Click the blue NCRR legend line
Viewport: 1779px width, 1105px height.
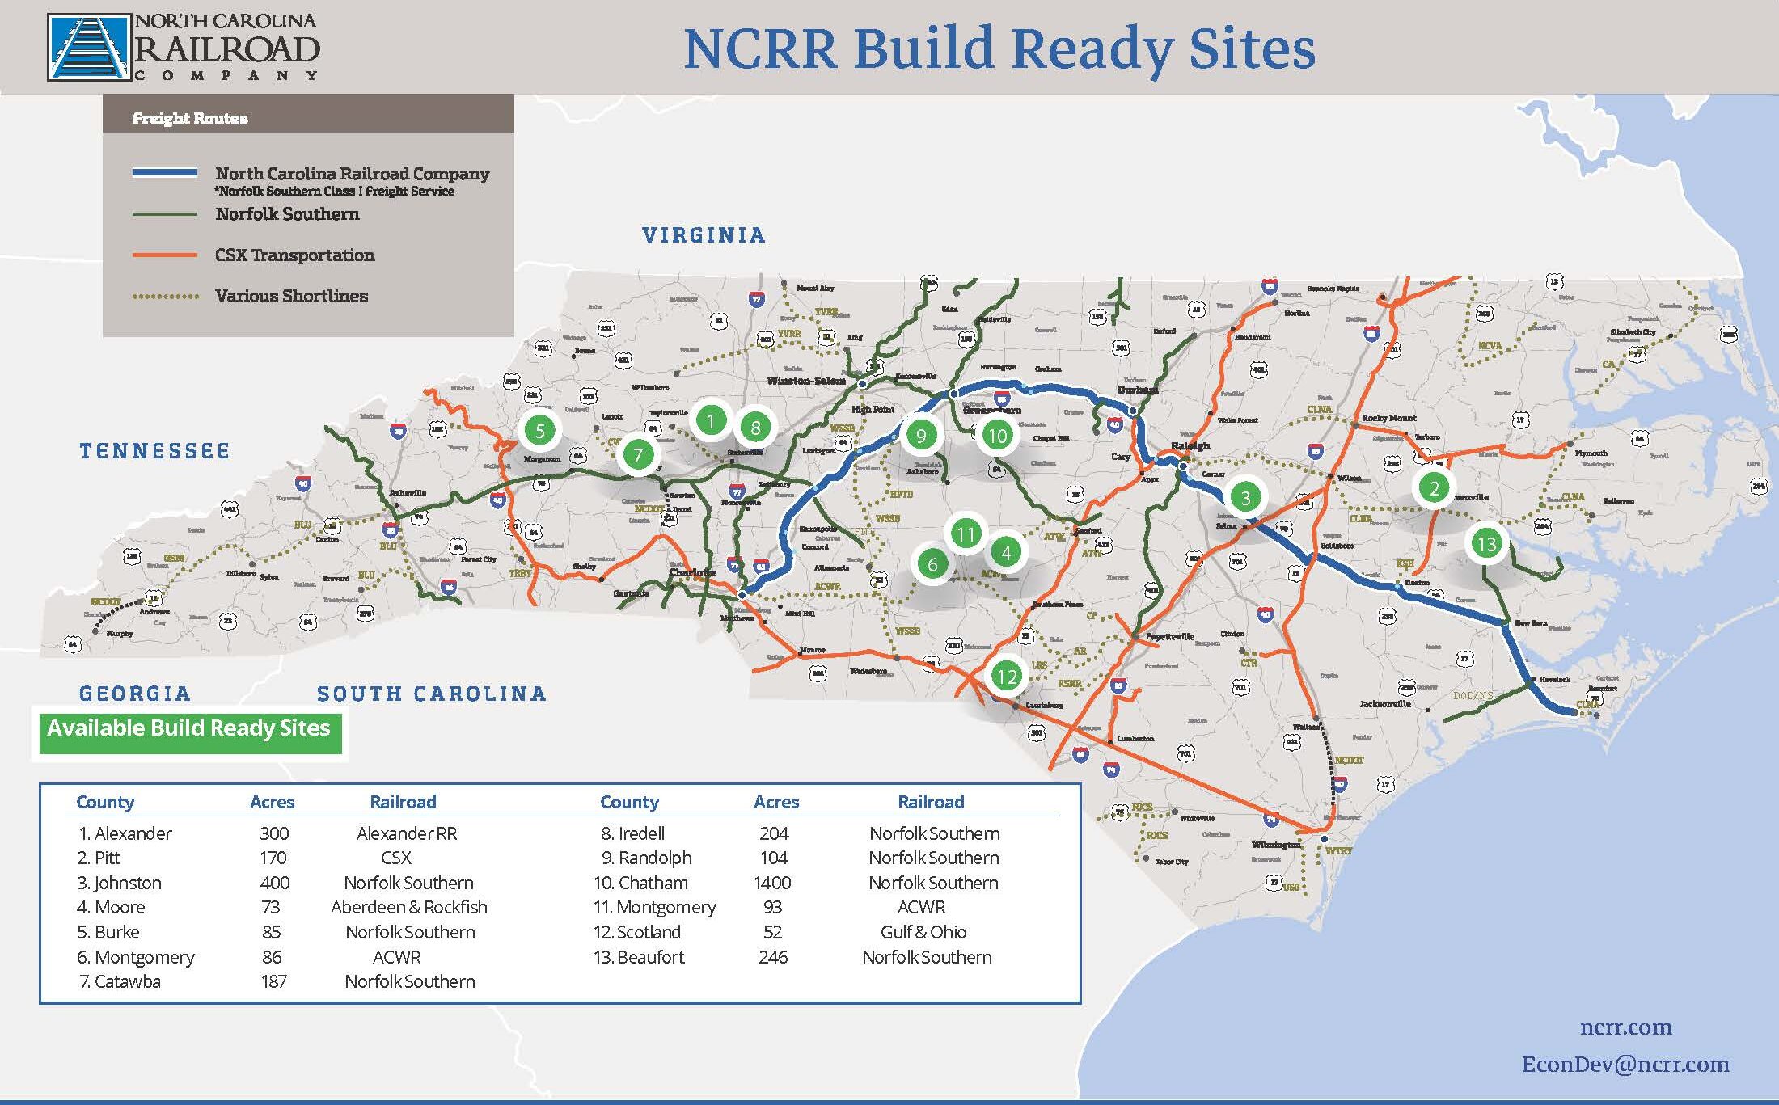click(x=165, y=172)
